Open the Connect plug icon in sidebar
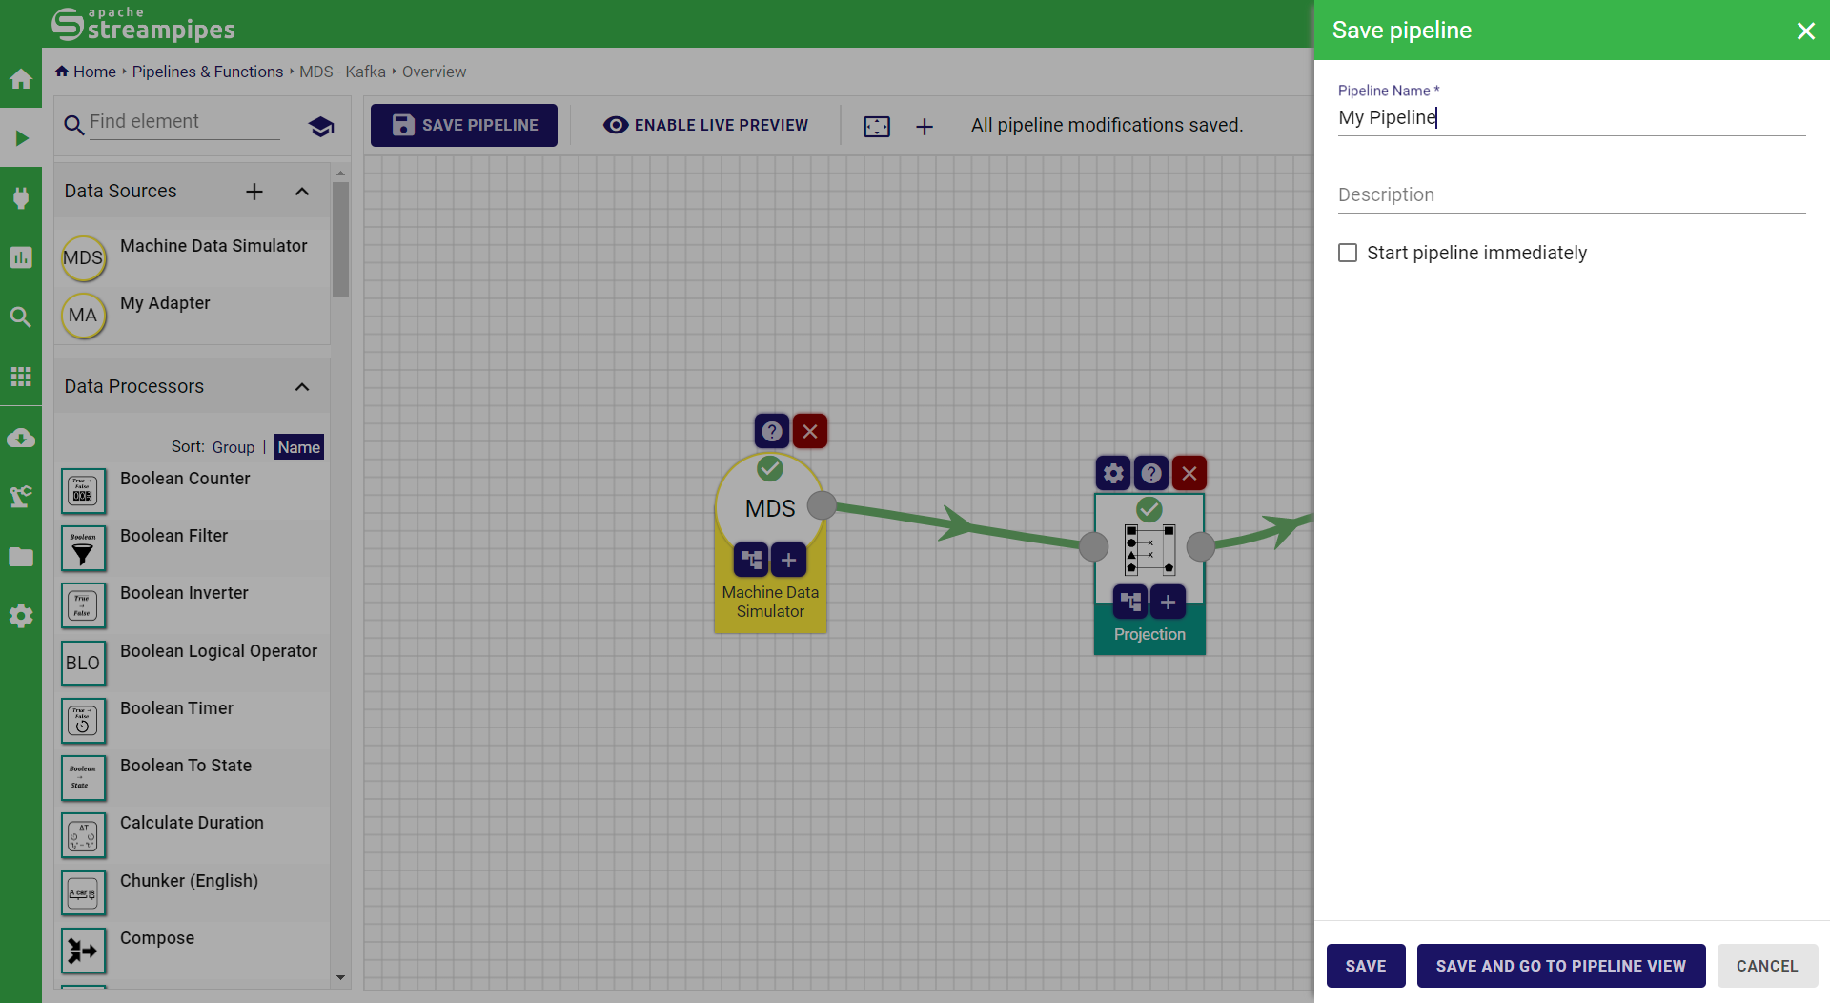 20,197
